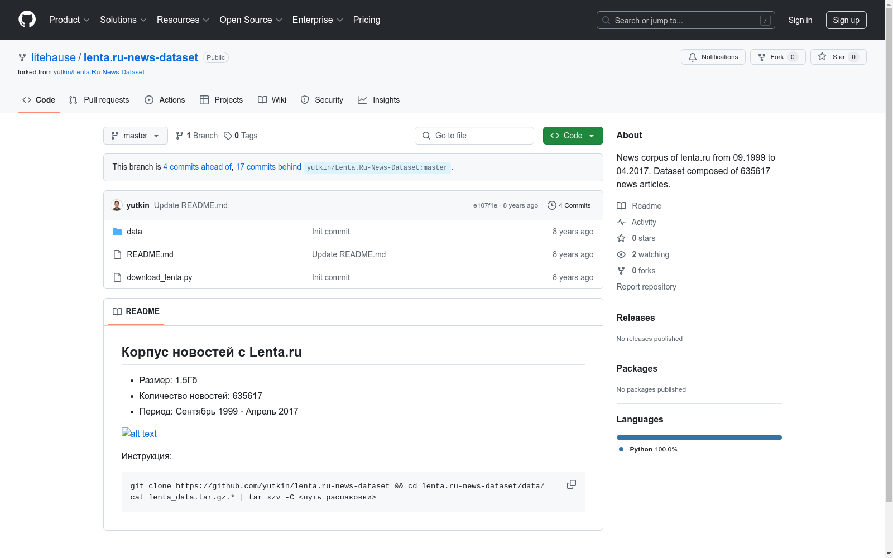
Task: Switch to the Code tab
Action: pos(39,100)
